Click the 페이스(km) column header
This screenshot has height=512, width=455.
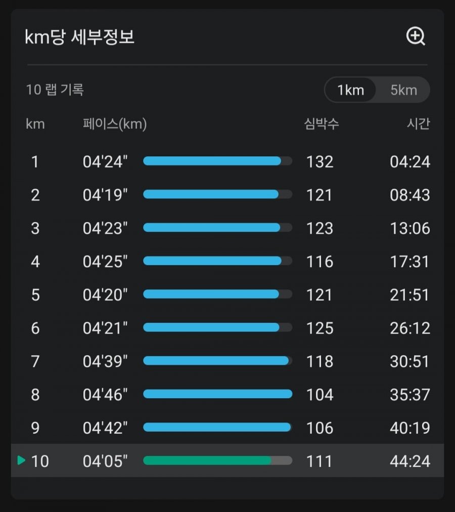(x=115, y=124)
